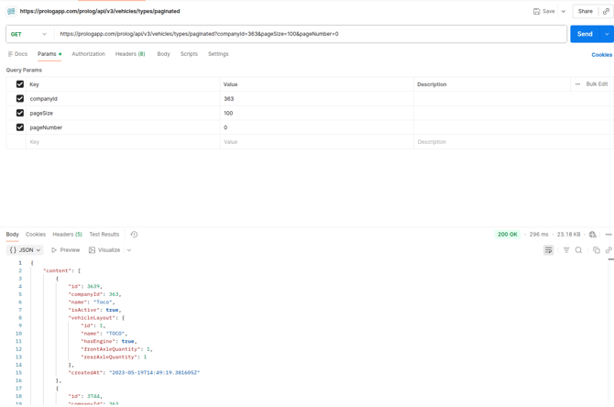Switch to the Authorization tab

[88, 54]
